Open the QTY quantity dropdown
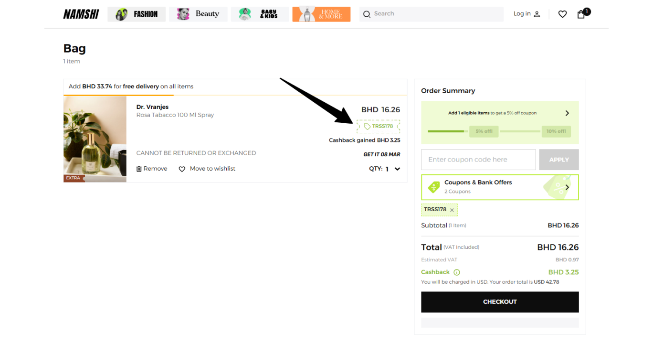This screenshot has width=653, height=344. [x=385, y=169]
